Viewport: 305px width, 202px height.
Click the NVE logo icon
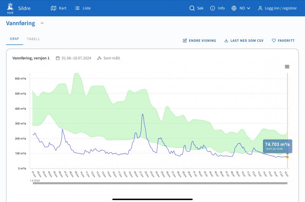(x=10, y=8)
